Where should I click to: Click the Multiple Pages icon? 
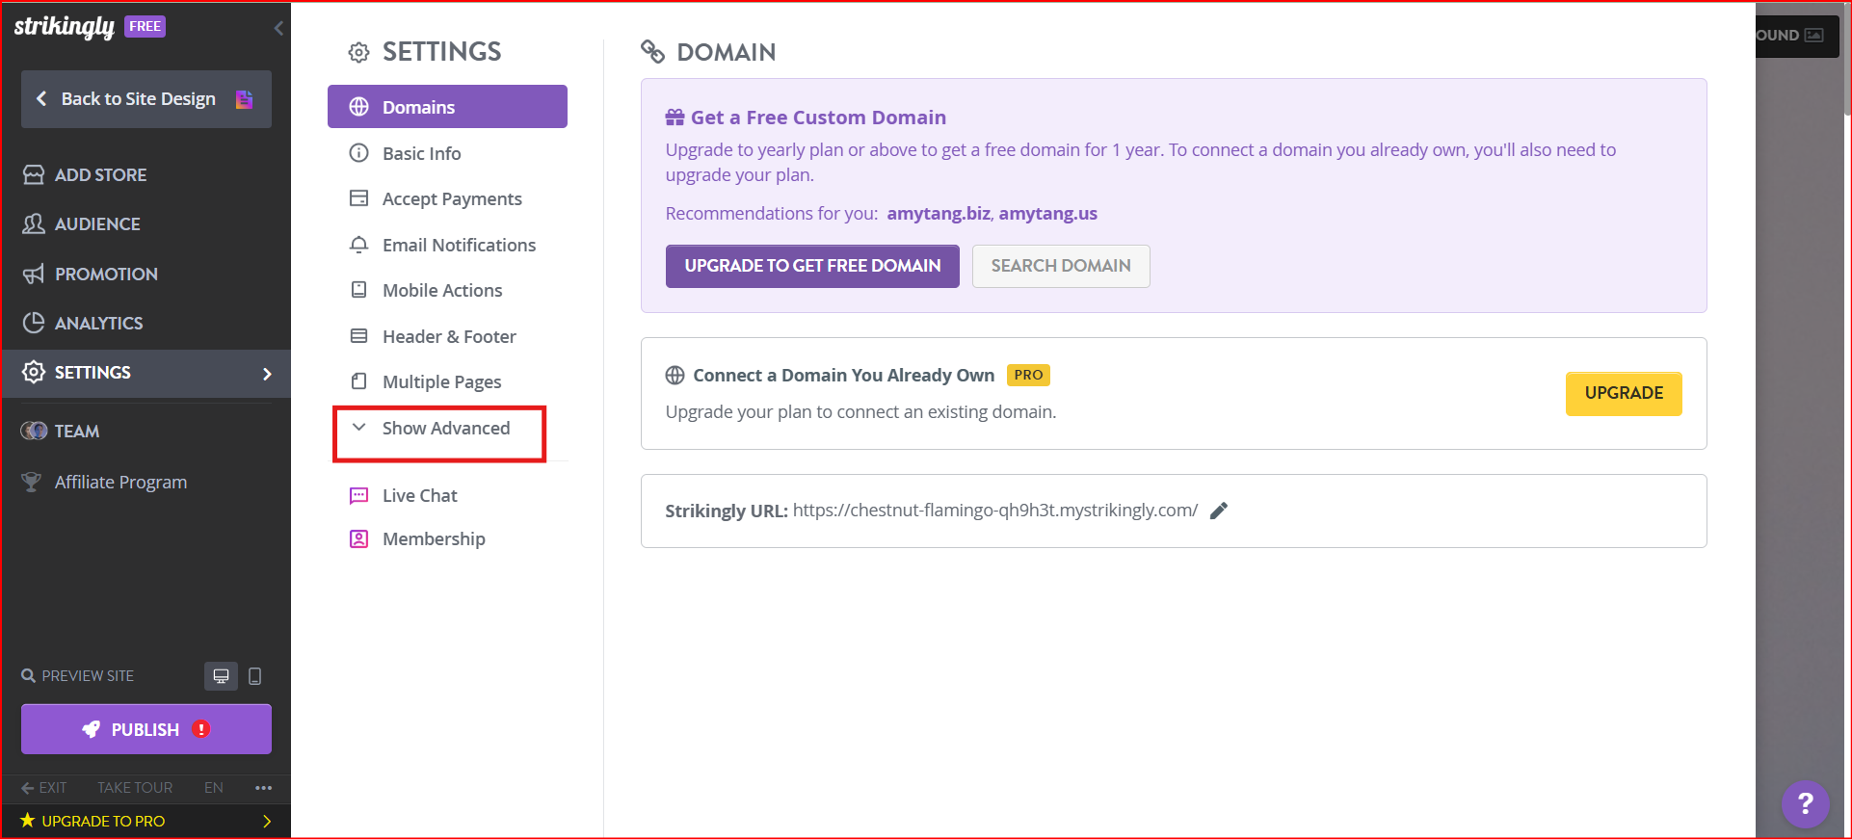pyautogui.click(x=358, y=381)
